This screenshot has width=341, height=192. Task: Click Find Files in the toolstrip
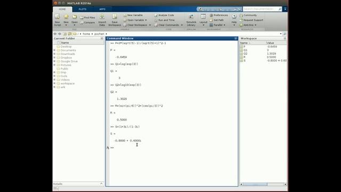tap(87, 18)
